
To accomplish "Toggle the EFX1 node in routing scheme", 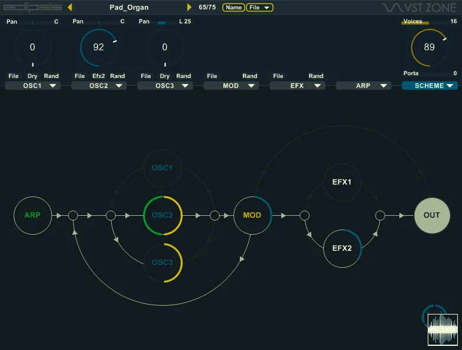I will pyautogui.click(x=342, y=182).
